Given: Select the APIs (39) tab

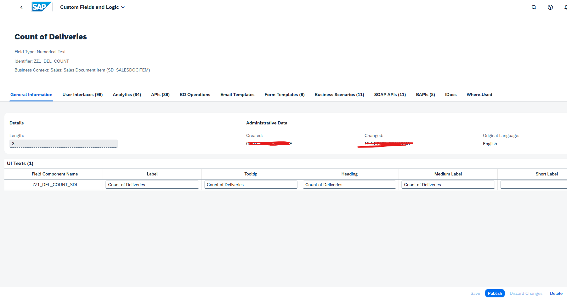Looking at the screenshot, I should pos(160,95).
